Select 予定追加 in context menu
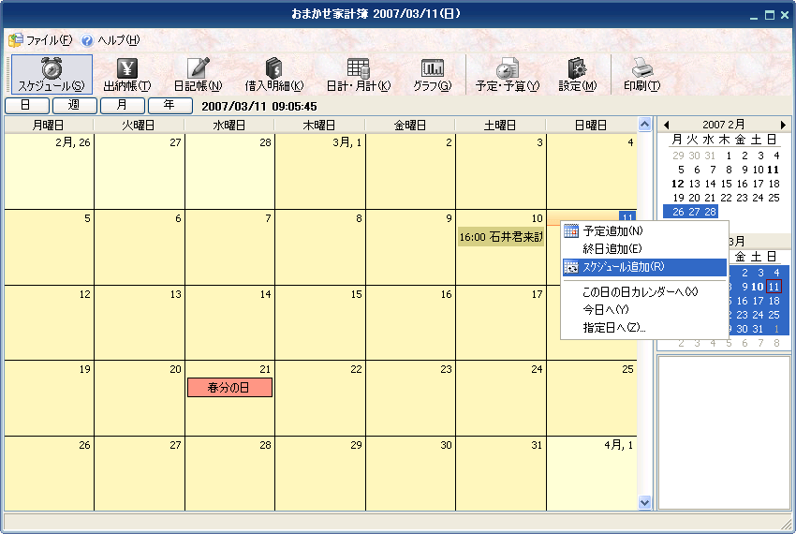 pyautogui.click(x=612, y=230)
